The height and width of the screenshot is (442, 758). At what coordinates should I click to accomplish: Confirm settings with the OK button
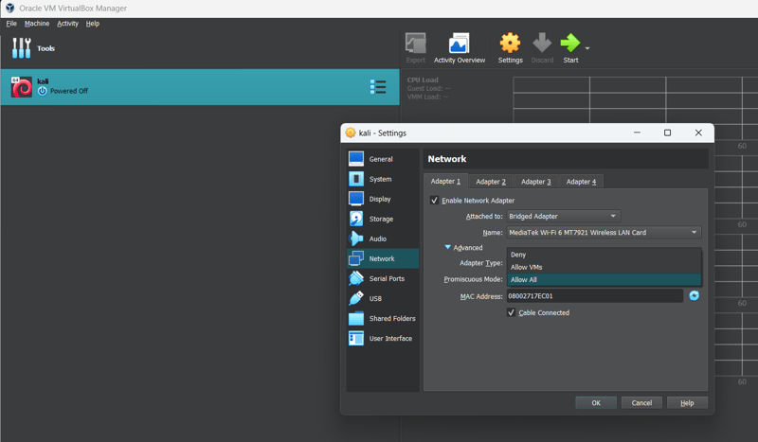pos(596,403)
